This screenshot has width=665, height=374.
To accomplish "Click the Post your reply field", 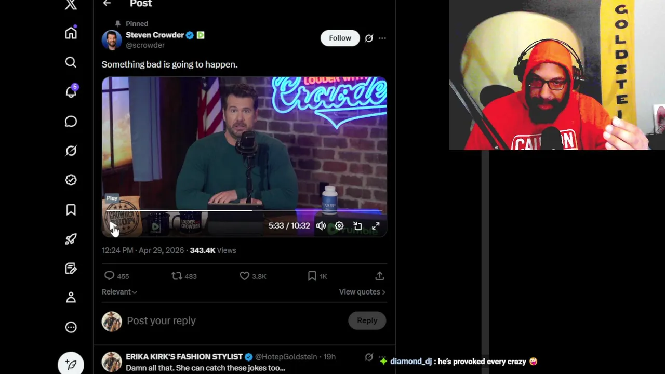I will tap(234, 320).
